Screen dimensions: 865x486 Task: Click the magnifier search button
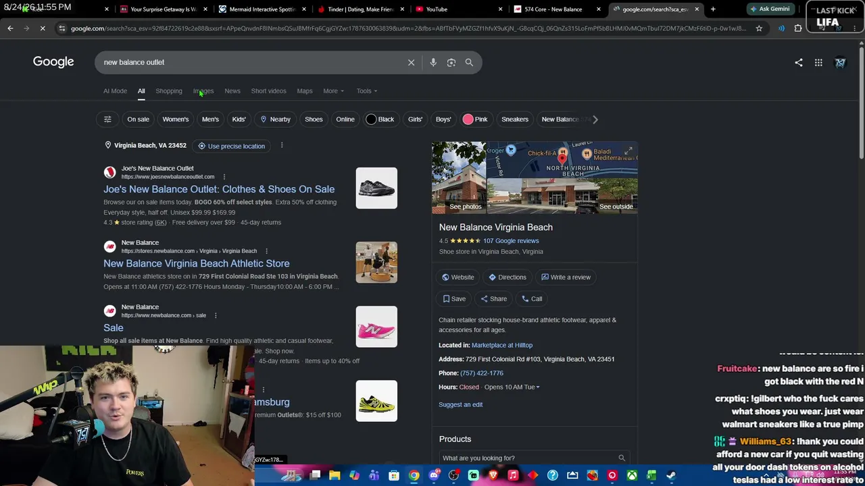(x=469, y=62)
